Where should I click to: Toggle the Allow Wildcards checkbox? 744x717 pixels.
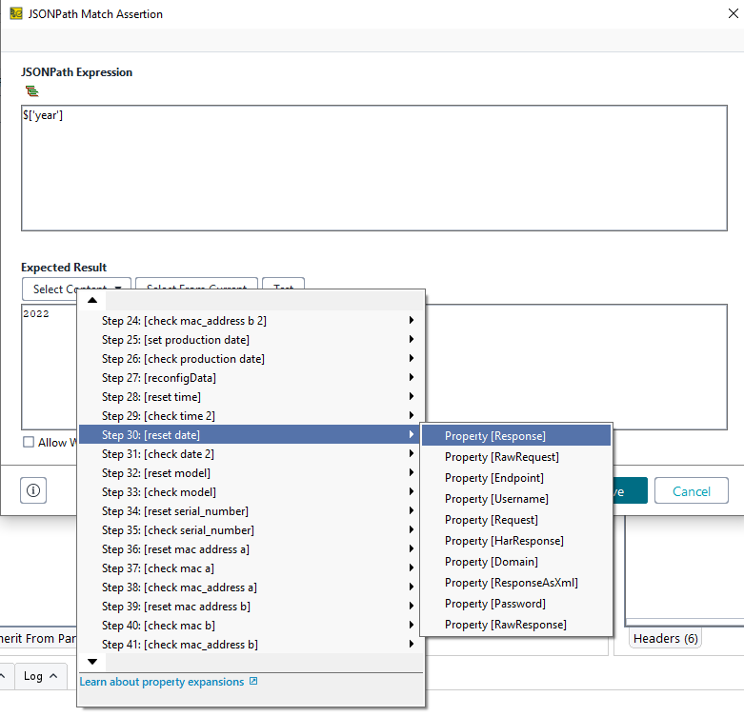pos(29,442)
